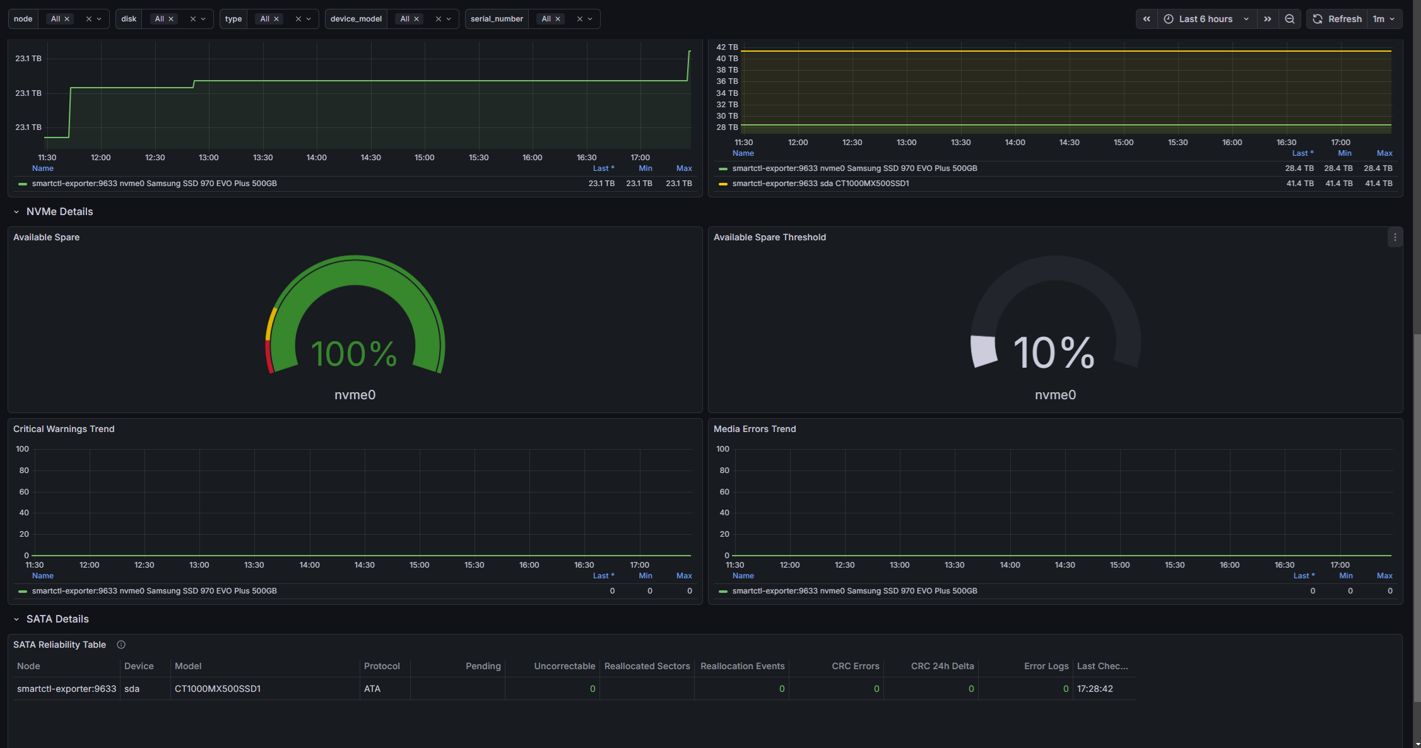Image resolution: width=1421 pixels, height=748 pixels.
Task: Remove the All tag from node filter
Action: (67, 19)
